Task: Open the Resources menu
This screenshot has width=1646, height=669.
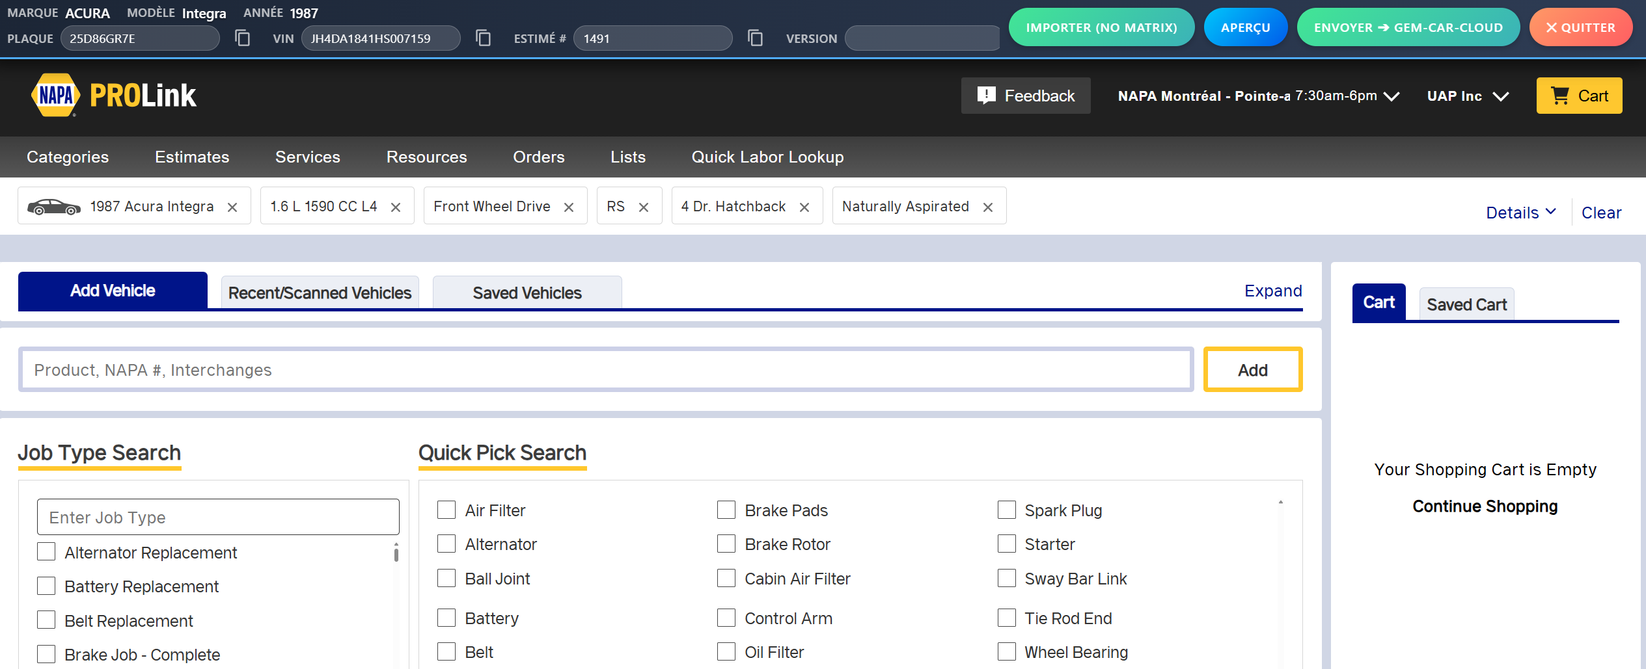Action: tap(427, 157)
